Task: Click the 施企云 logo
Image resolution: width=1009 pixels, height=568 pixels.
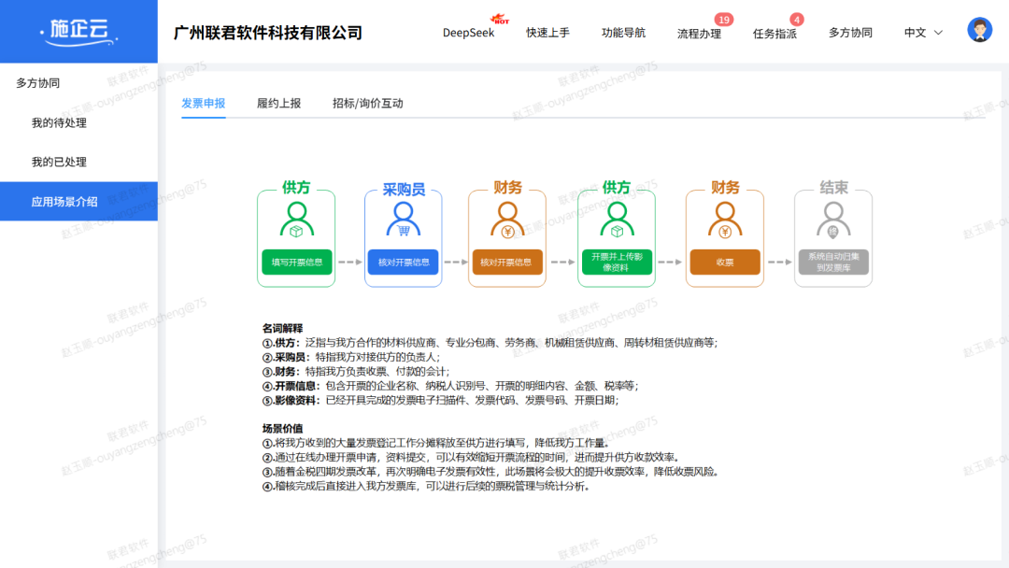Action: (x=78, y=32)
